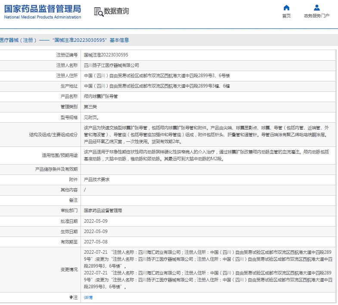Click the 附件 row label
The height and width of the screenshot is (305, 338).
point(74,180)
